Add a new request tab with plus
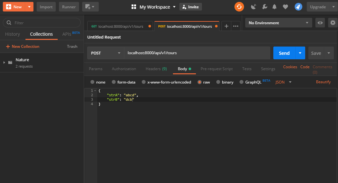The image size is (338, 183). pyautogui.click(x=226, y=26)
